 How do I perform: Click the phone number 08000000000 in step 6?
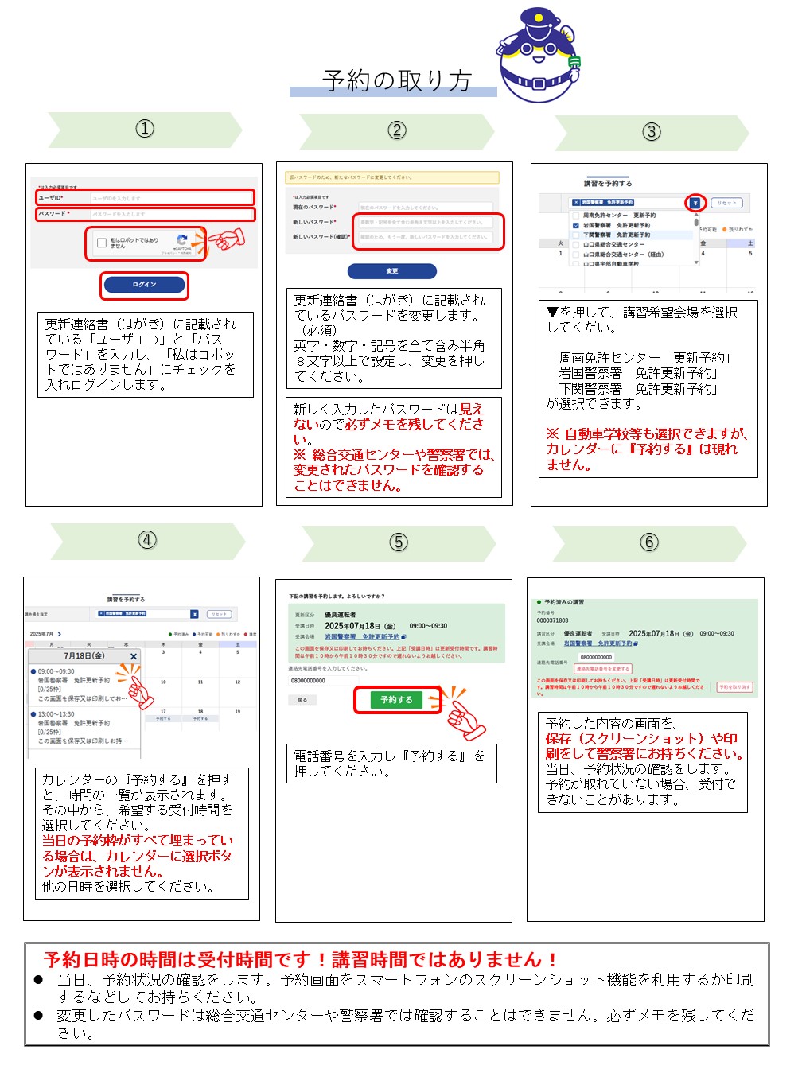click(596, 657)
